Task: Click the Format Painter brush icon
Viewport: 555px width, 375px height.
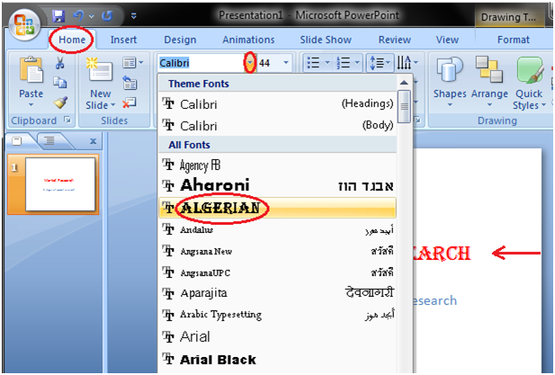Action: point(60,103)
